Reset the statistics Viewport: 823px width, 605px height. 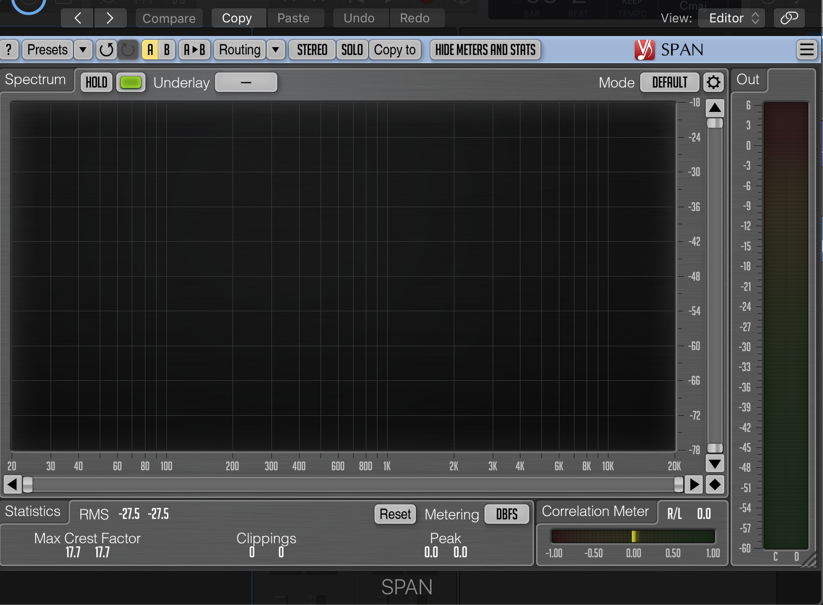[x=395, y=514]
